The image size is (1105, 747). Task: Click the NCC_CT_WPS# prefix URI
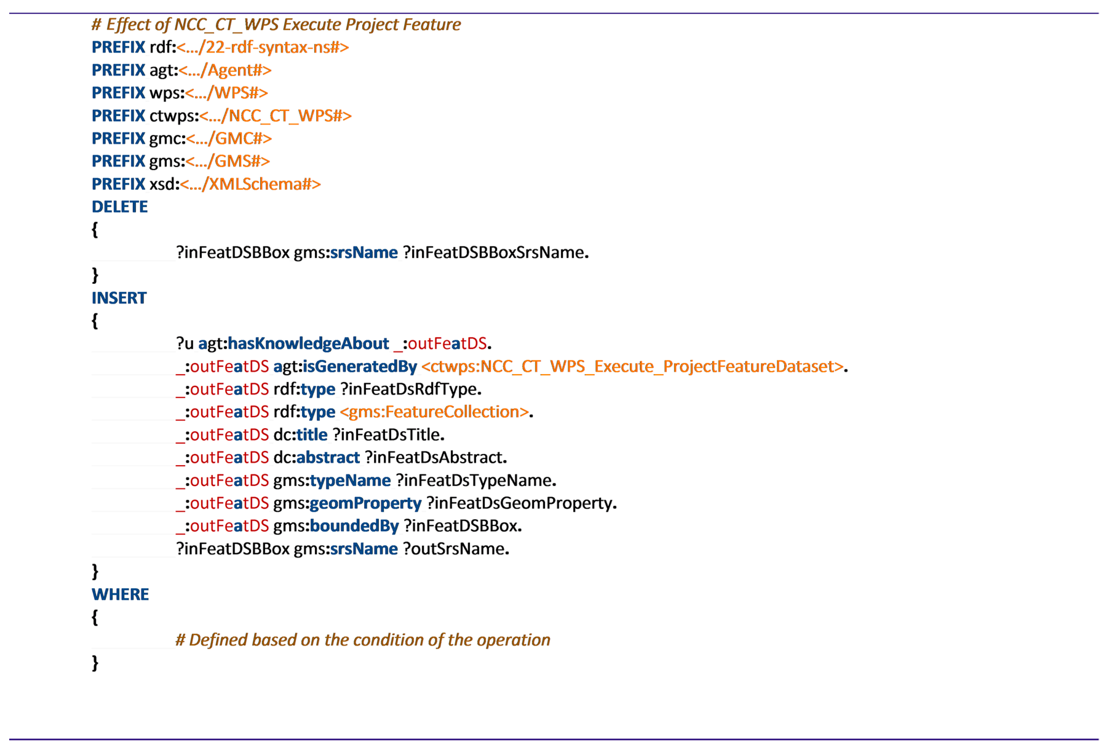click(275, 116)
